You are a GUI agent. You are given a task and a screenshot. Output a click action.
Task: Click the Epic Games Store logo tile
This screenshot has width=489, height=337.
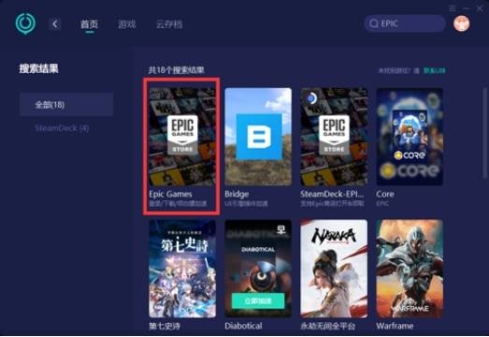click(182, 137)
